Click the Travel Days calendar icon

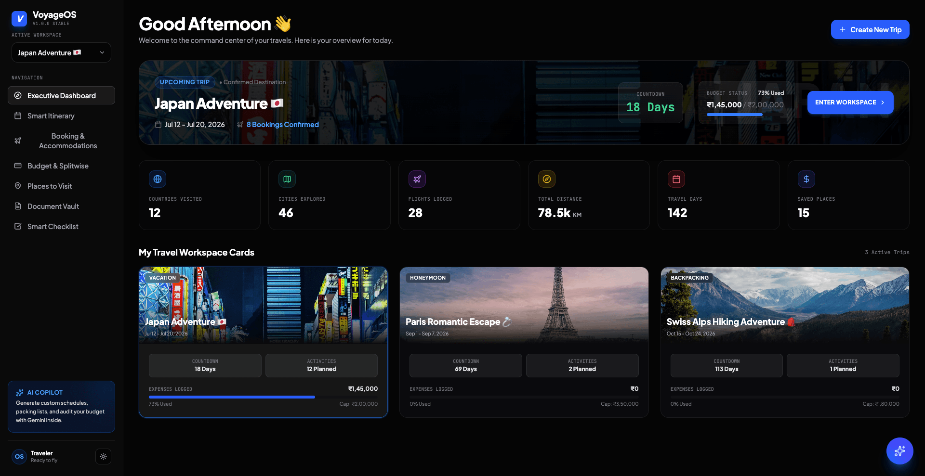point(676,179)
